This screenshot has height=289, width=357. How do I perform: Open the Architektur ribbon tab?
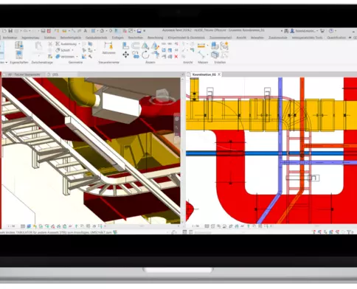tap(10, 38)
